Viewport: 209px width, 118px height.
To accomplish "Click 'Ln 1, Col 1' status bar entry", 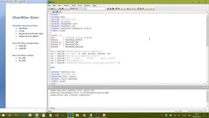I will pos(179,111).
